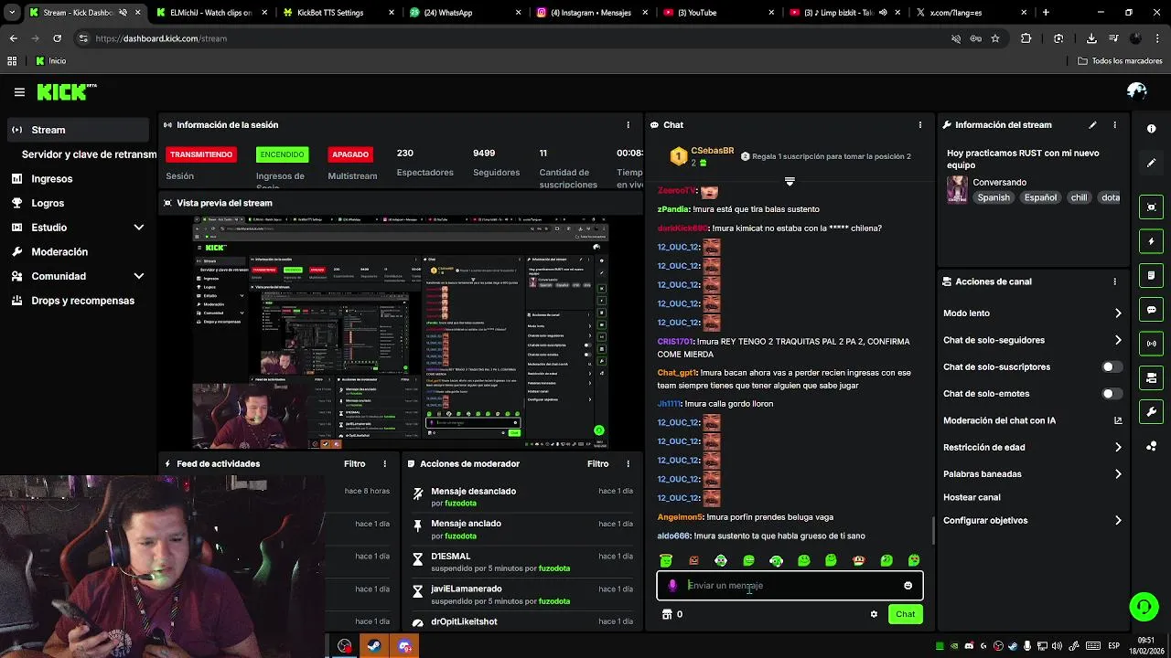Collapse the pinned leaderboard arrow in chat
This screenshot has height=658, width=1171.
[790, 181]
